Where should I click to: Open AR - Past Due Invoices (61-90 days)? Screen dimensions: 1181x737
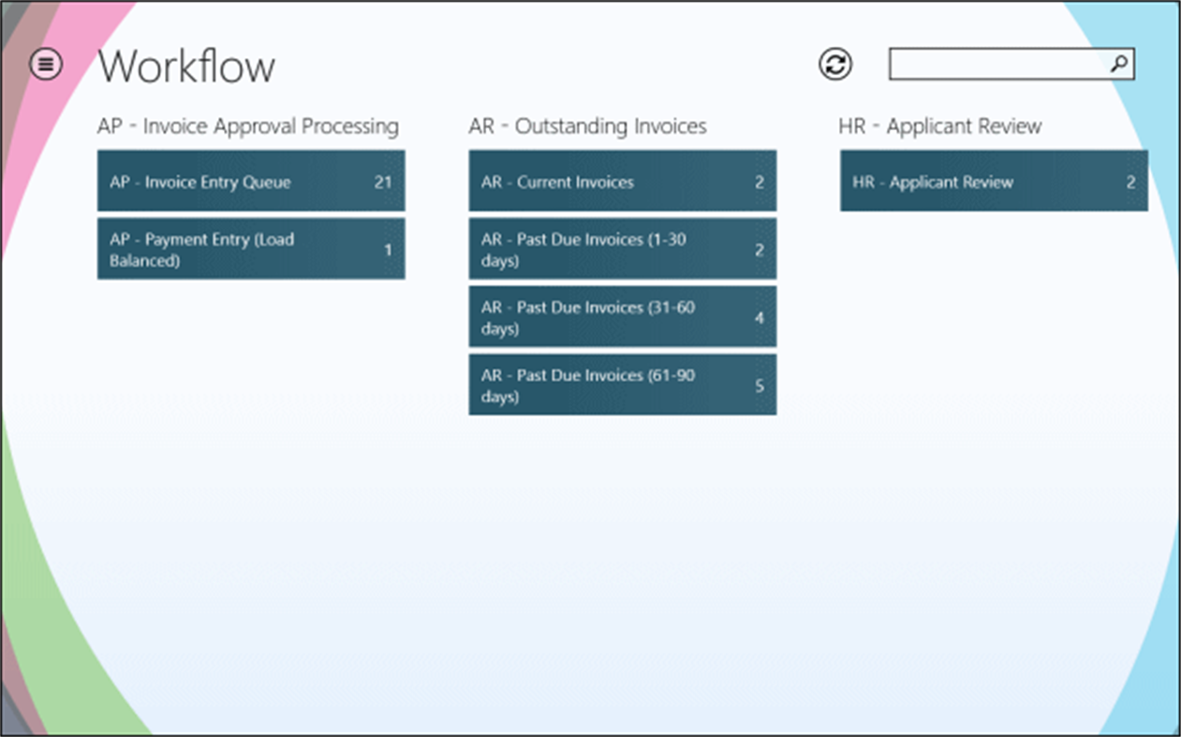pos(622,384)
